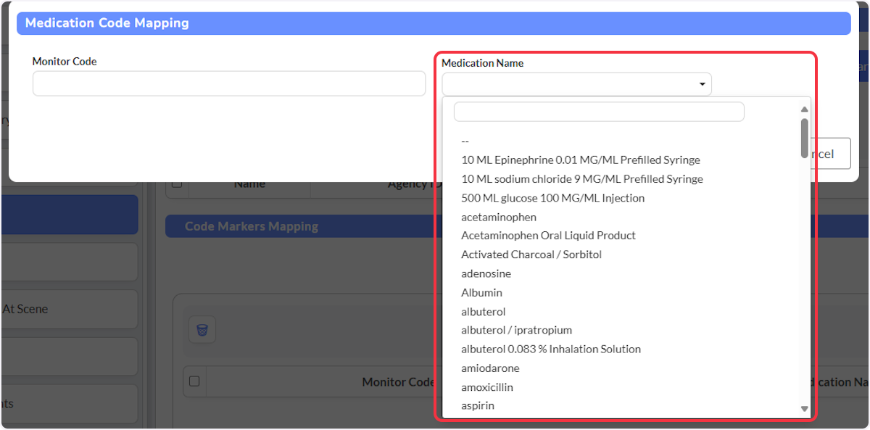The width and height of the screenshot is (870, 430).
Task: Select 10 ML sodium chloride Prefilled Syringe
Action: coord(582,178)
